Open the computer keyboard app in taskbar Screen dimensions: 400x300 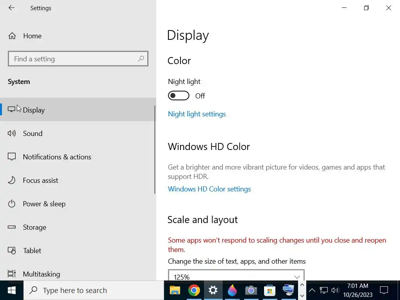coord(289,290)
